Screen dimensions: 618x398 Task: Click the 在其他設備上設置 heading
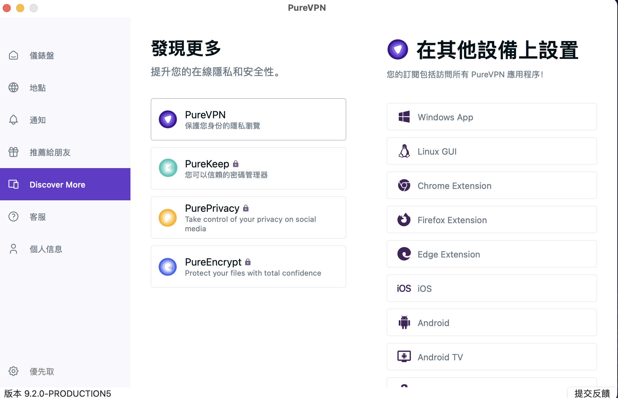(497, 50)
